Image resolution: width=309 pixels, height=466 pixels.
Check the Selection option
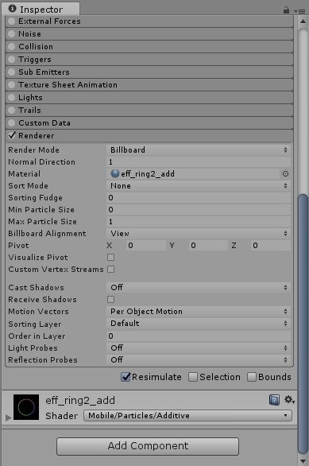[193, 377]
